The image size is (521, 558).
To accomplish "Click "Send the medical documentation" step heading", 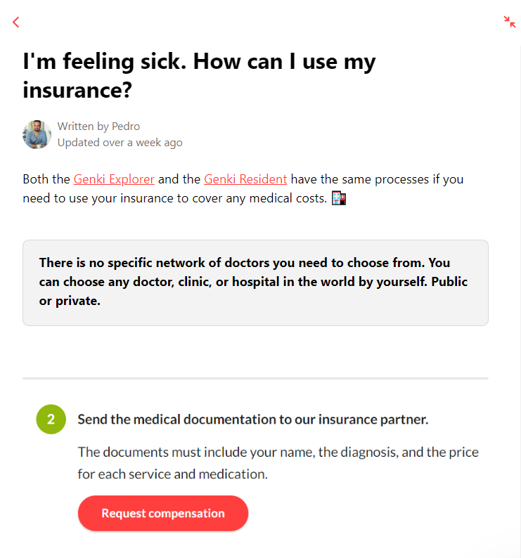I will pos(252,420).
